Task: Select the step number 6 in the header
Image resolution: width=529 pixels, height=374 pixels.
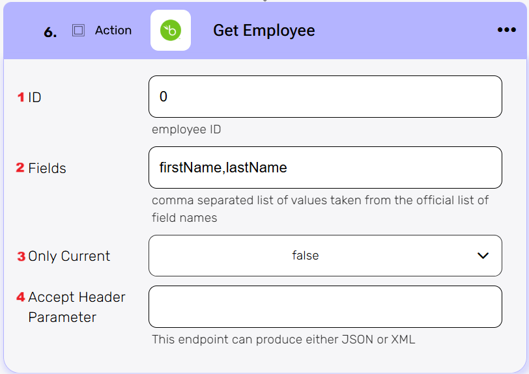Action: tap(50, 32)
